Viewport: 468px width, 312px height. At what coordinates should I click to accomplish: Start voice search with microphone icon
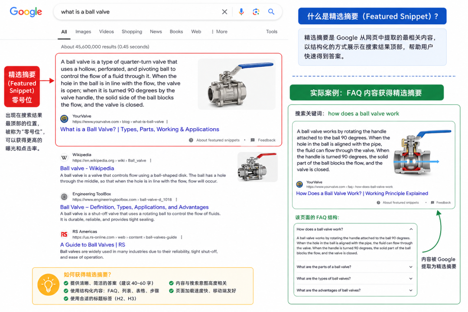(241, 12)
